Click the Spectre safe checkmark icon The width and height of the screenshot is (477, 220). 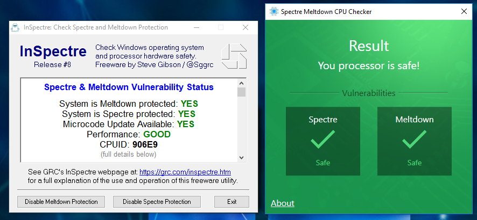322,140
